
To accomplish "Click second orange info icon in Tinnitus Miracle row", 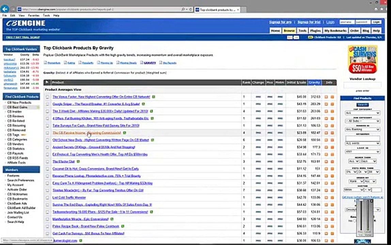I will click(332, 191).
